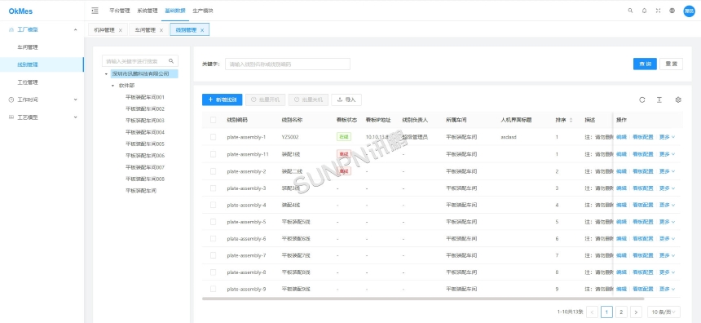
Task: Open 更多 dropdown for plate-assembly-9
Action: [x=667, y=289]
